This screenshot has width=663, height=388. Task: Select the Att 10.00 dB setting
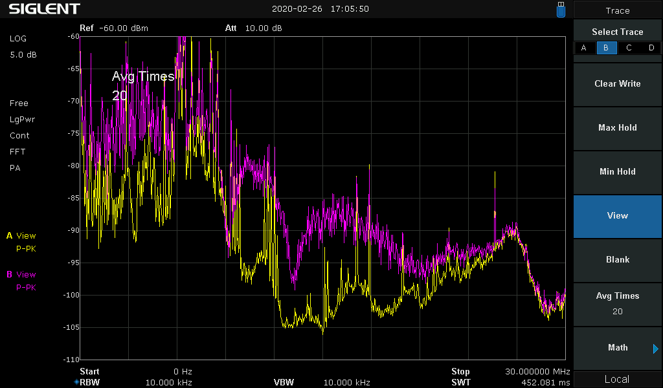[253, 28]
